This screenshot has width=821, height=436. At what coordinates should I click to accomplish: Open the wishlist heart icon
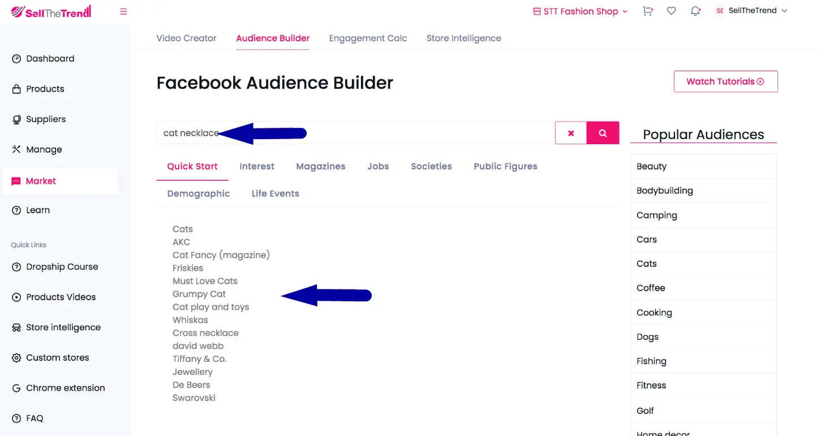click(x=671, y=11)
